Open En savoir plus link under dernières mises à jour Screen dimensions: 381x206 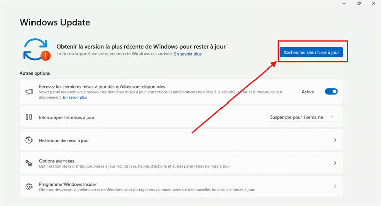[75, 97]
